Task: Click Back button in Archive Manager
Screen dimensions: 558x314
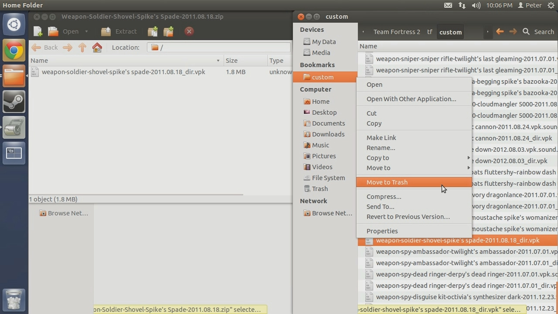Action: [45, 48]
